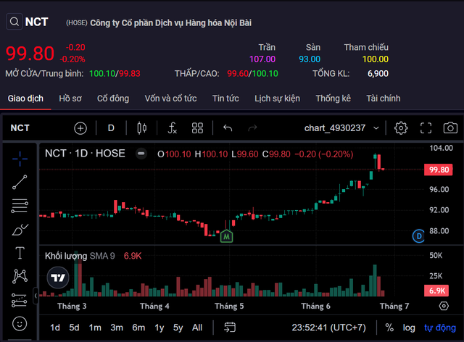This screenshot has width=464, height=342.
Task: Switch to the Lịch sự kiện tab
Action: point(277,99)
